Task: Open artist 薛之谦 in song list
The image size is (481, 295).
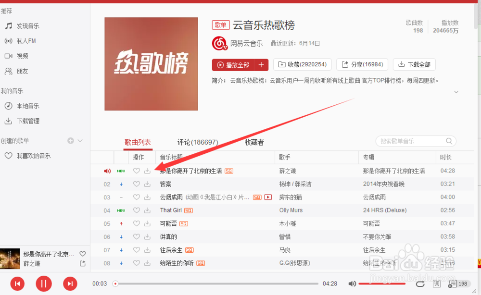Action: (x=288, y=171)
